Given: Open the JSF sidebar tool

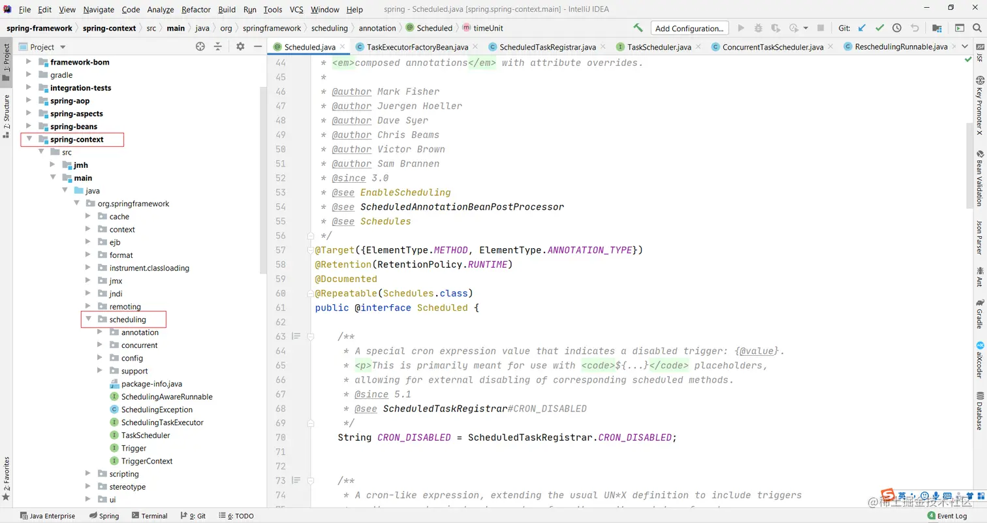Looking at the screenshot, I should point(980,53).
